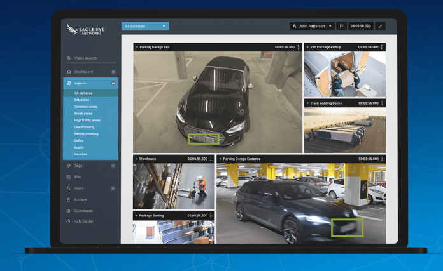Select the High traffic areas layout
The height and width of the screenshot is (271, 443).
[x=87, y=120]
